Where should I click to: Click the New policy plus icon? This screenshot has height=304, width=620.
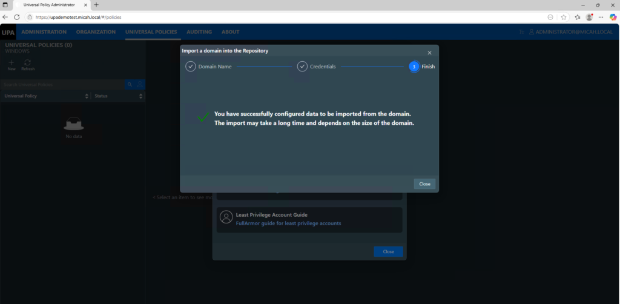point(12,62)
